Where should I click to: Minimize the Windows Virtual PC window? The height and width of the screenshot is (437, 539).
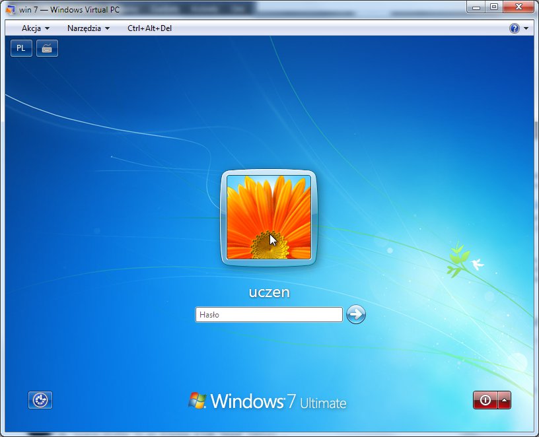coord(476,7)
